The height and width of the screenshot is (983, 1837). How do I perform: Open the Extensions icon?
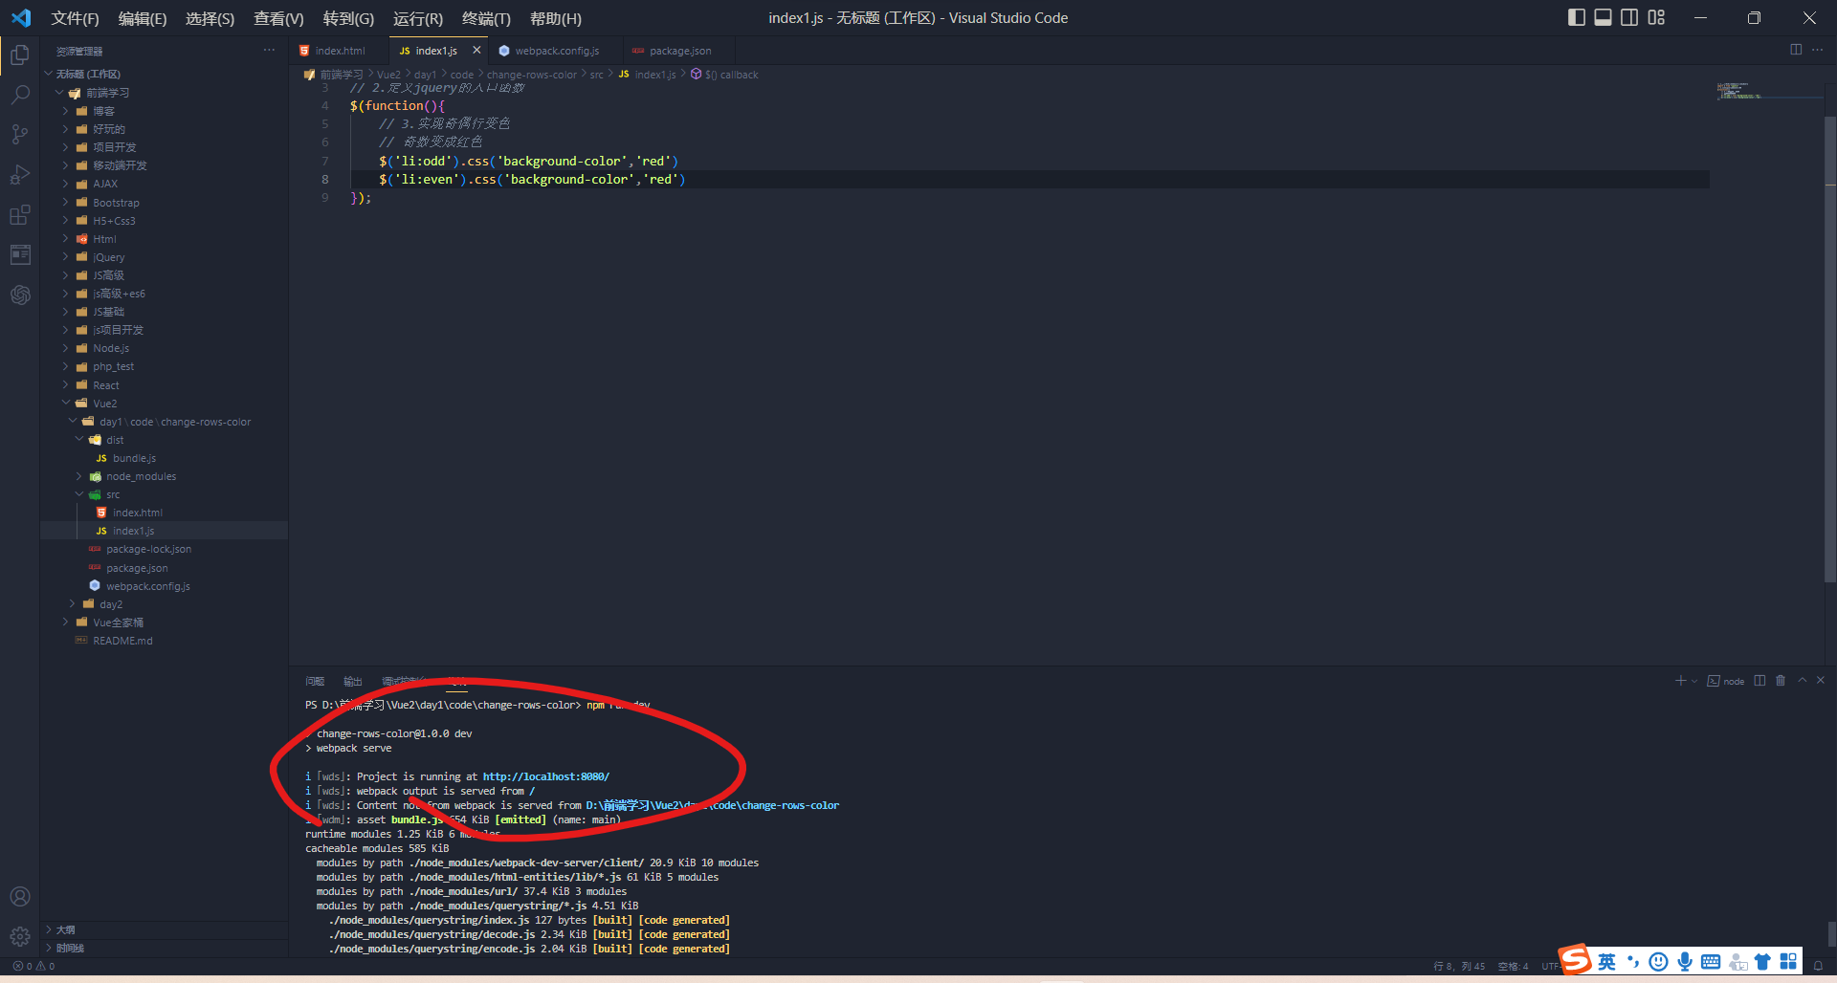point(20,214)
